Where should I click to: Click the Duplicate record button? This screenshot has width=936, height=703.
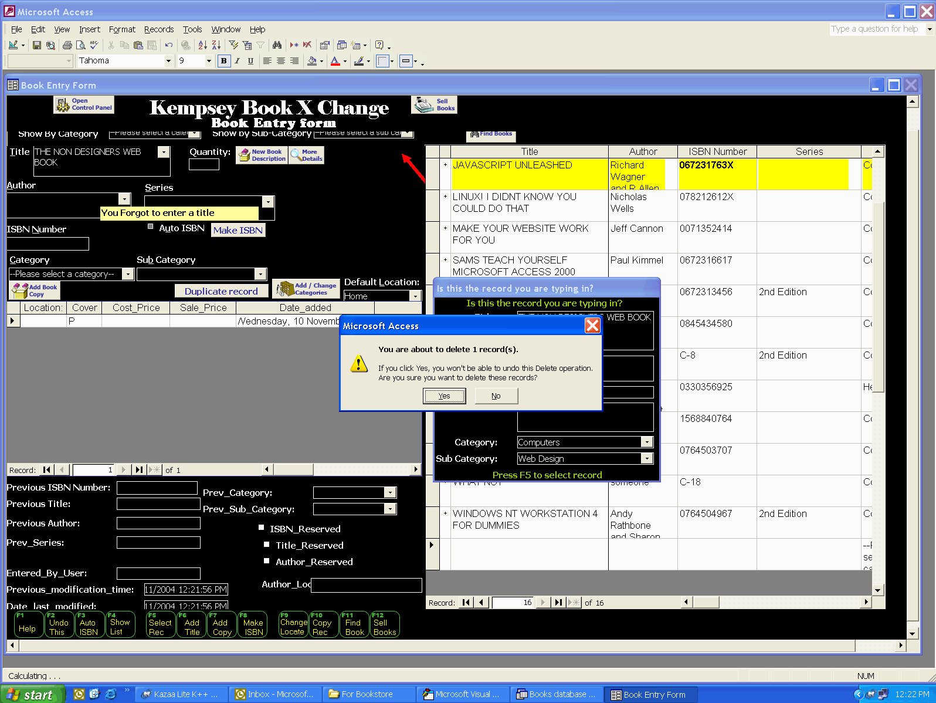(222, 291)
